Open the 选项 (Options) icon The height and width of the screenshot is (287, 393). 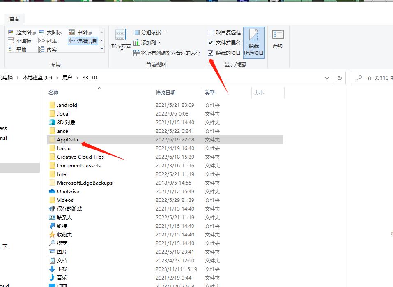[x=277, y=40]
